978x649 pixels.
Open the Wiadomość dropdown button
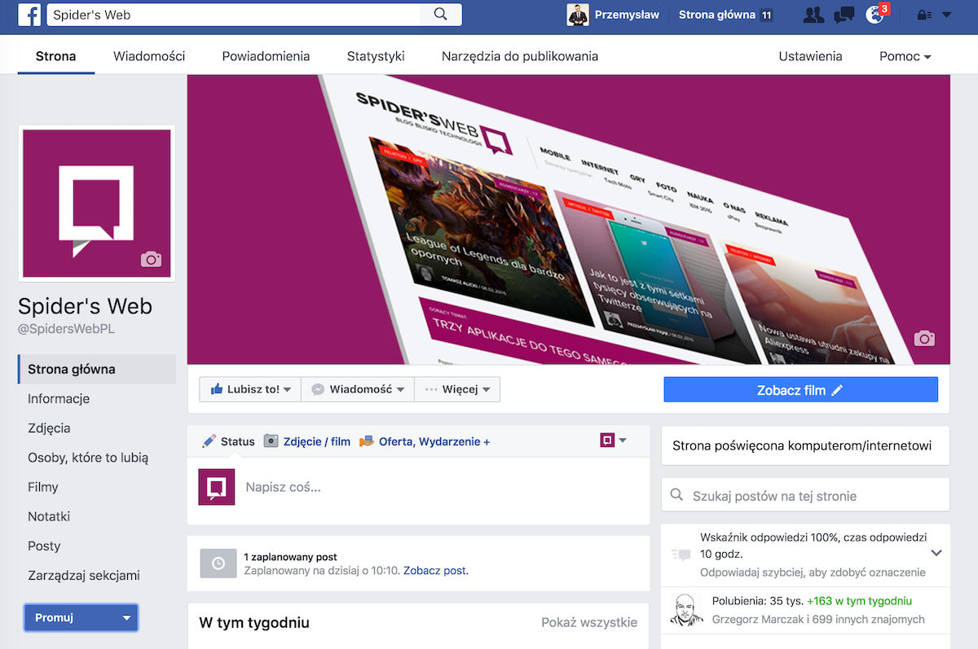(x=358, y=389)
